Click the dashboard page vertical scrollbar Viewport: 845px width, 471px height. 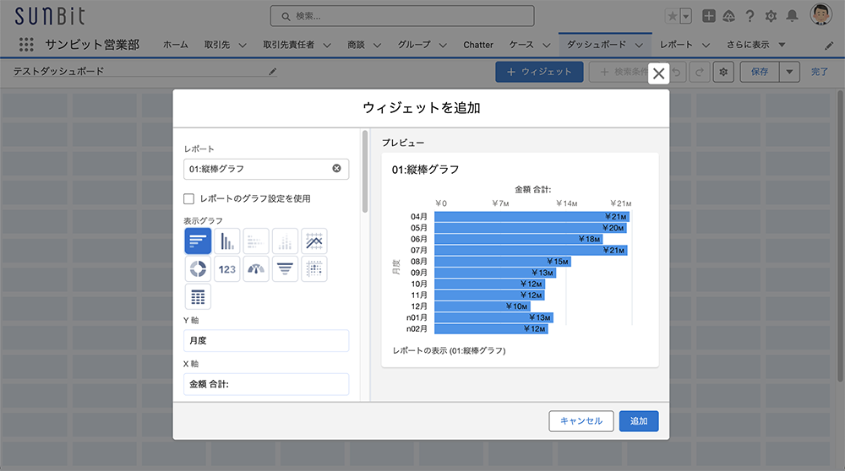(841, 237)
